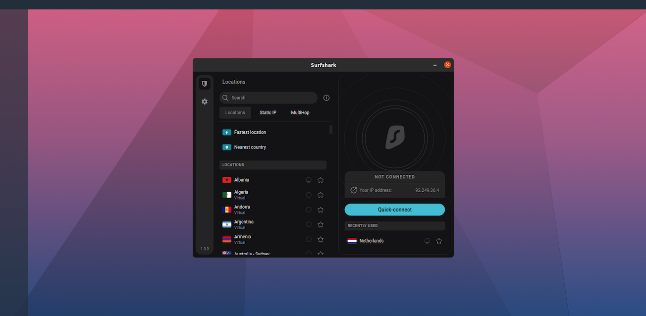
Task: Click the info icon beside Search
Action: click(326, 98)
